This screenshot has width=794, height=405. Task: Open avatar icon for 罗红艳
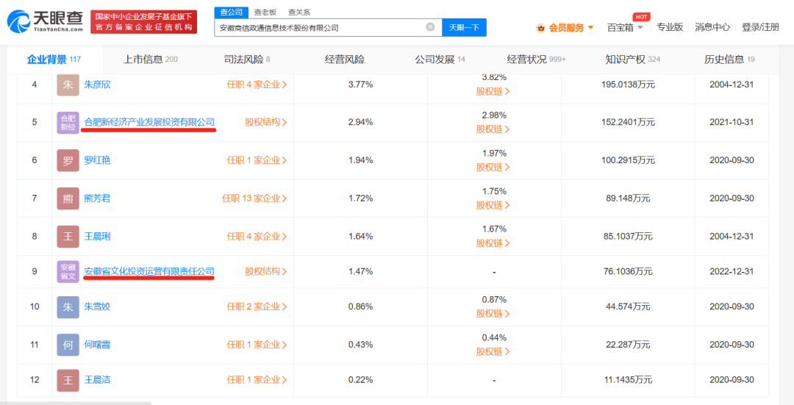pos(68,160)
